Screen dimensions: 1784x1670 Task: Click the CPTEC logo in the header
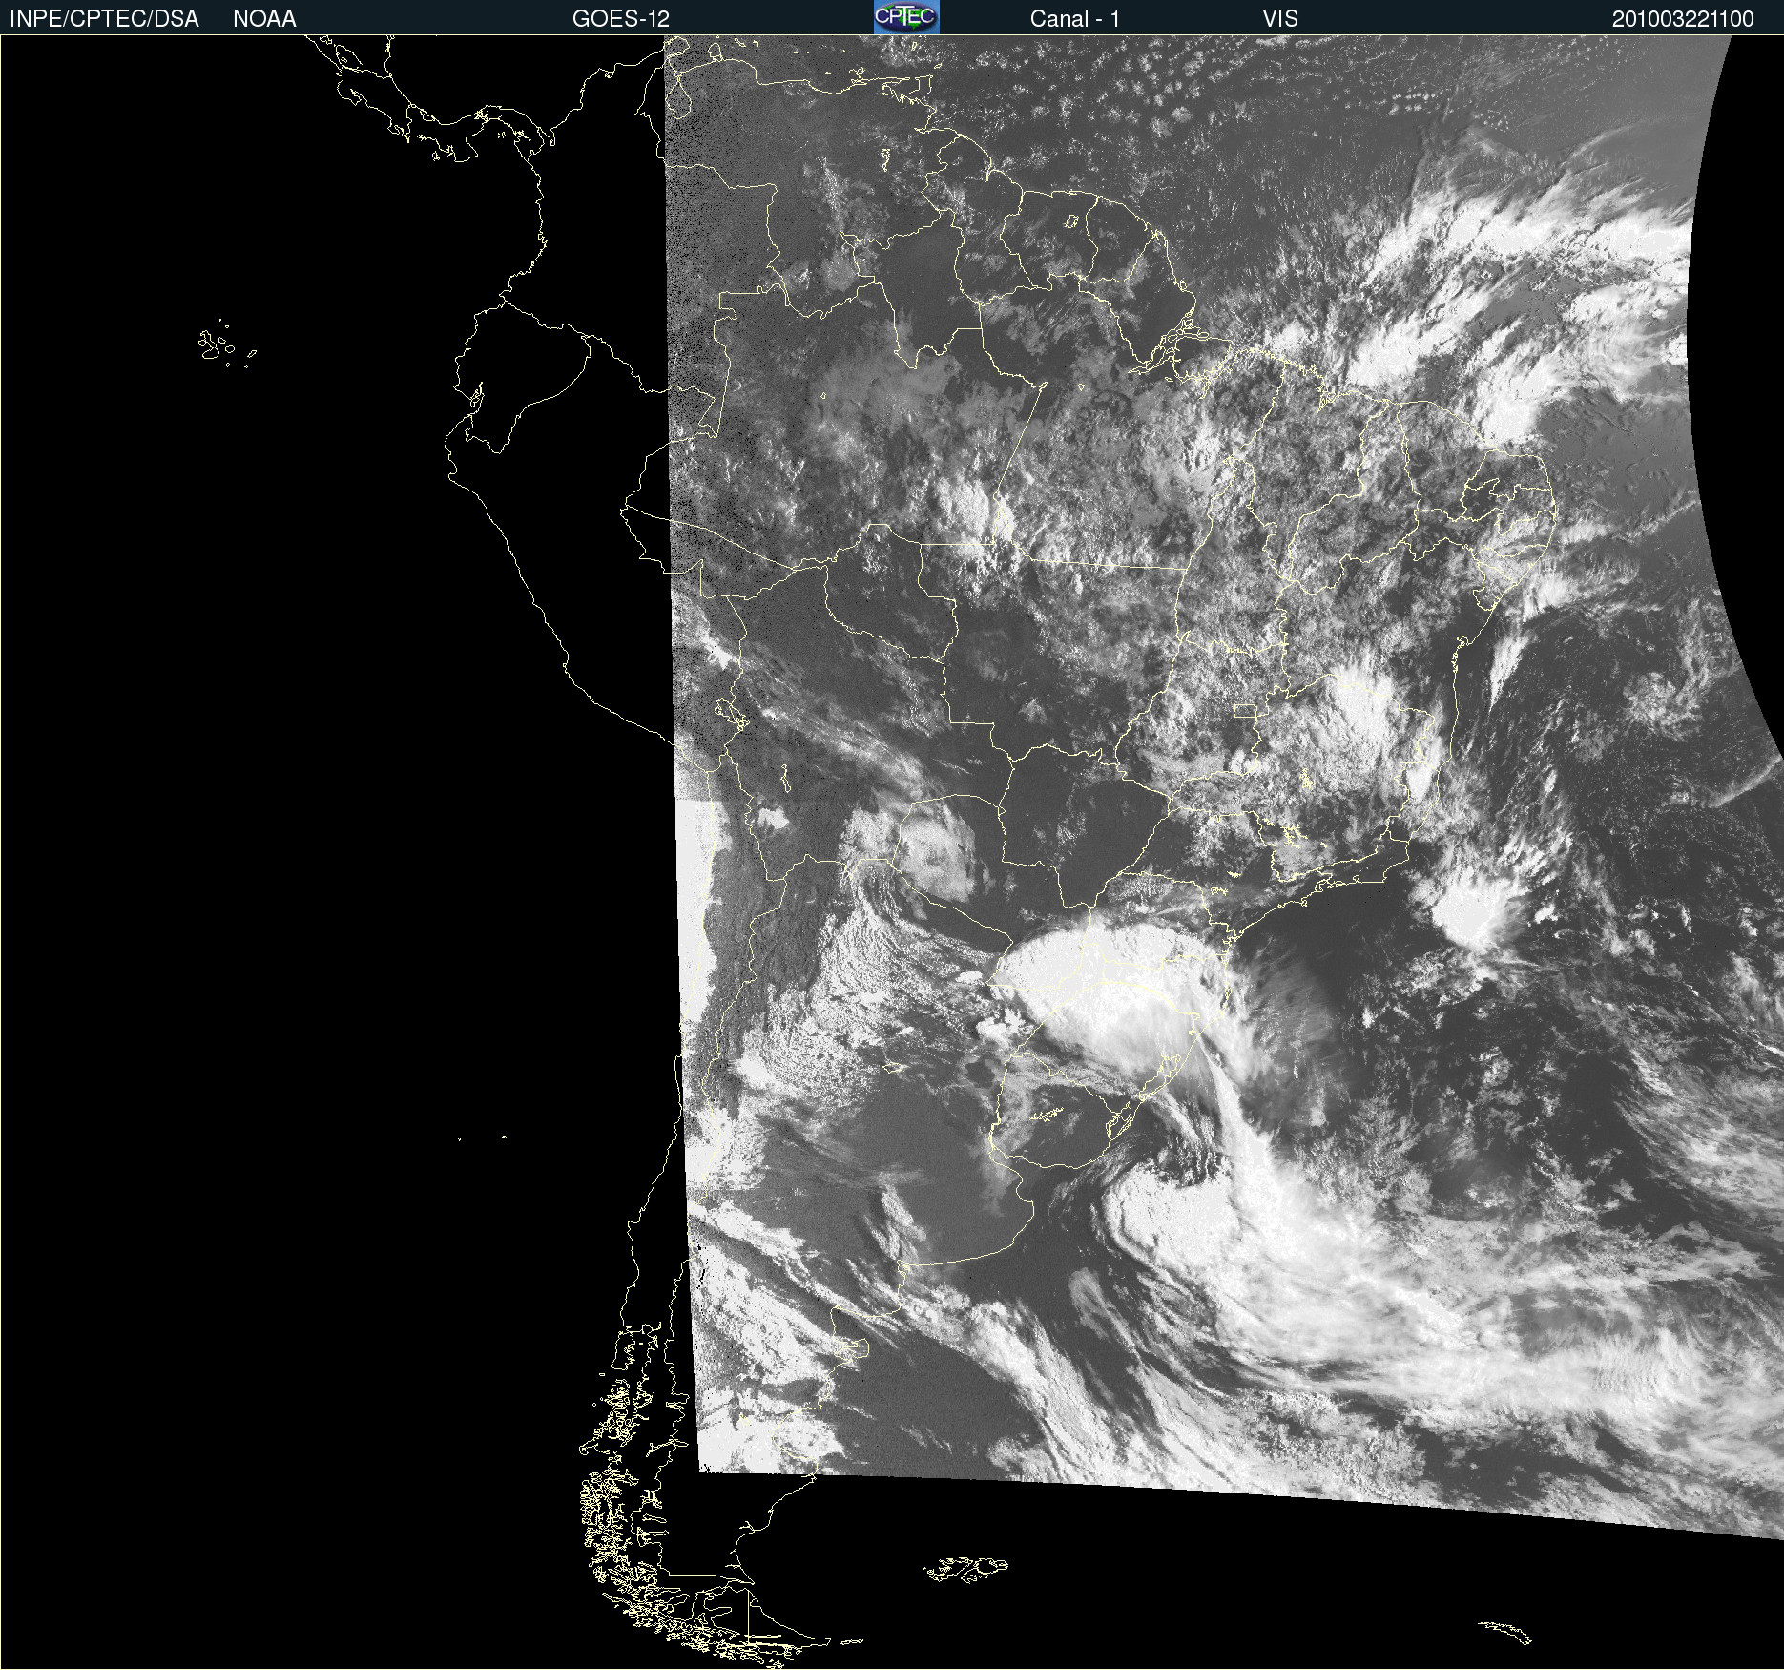pos(906,17)
